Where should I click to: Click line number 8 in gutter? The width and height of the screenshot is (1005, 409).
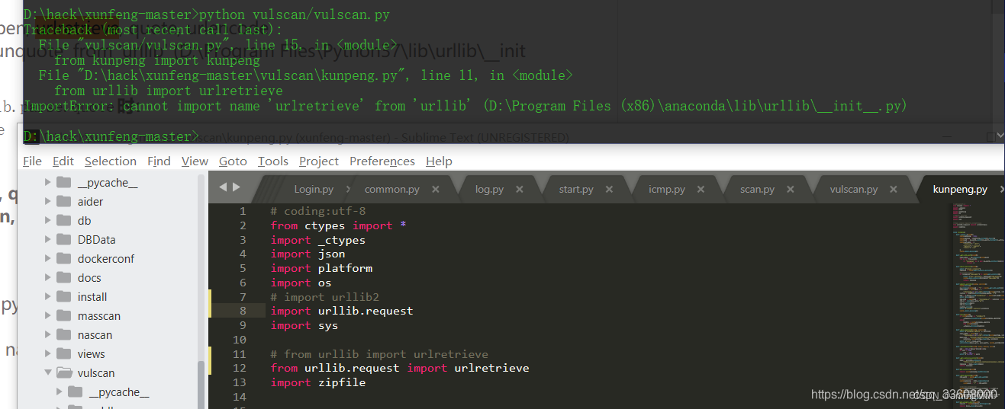(x=243, y=311)
